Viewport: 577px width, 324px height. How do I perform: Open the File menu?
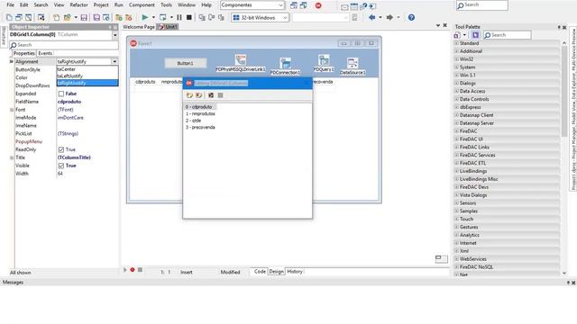coord(10,5)
